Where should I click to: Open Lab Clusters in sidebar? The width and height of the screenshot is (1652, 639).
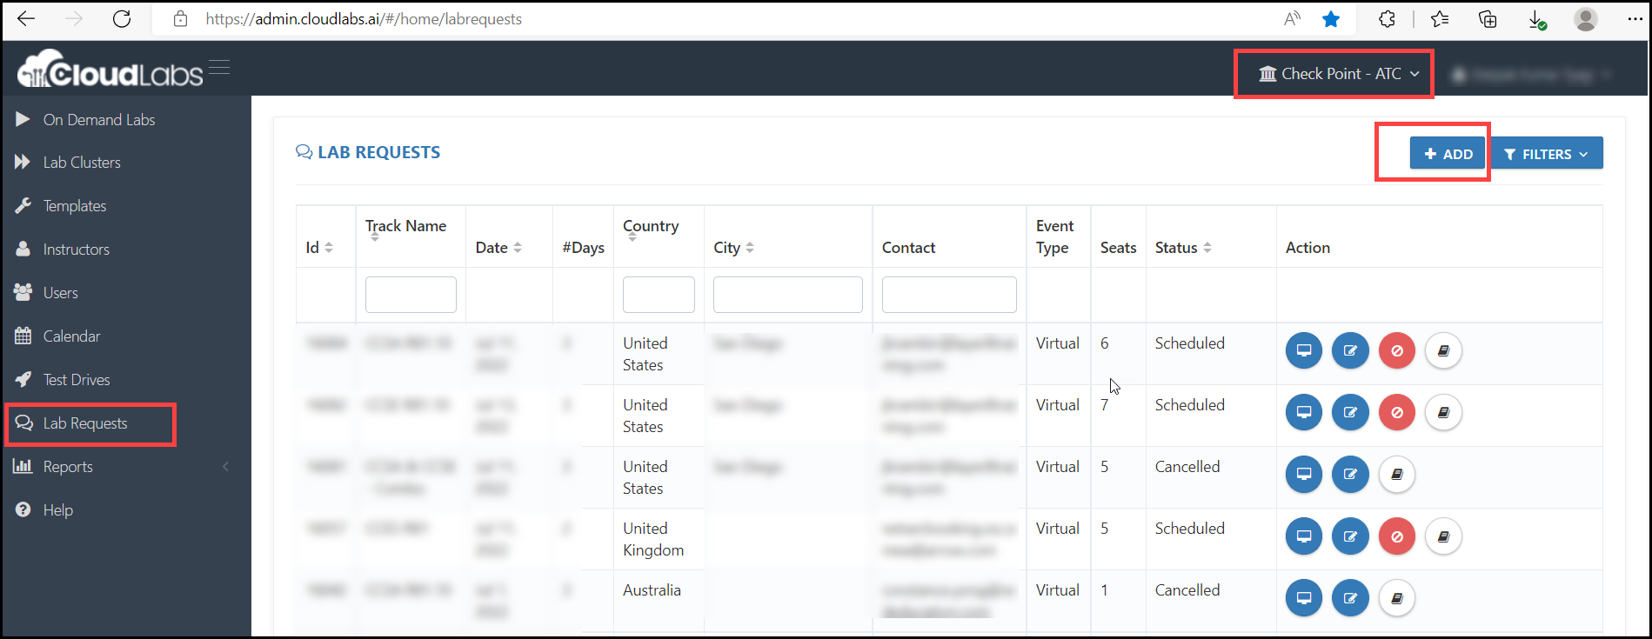click(82, 162)
